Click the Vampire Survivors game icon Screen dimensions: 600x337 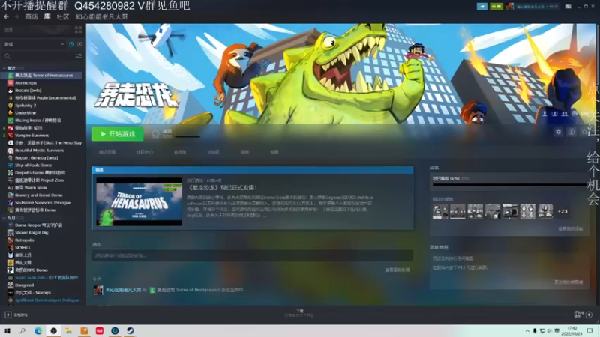(x=10, y=136)
